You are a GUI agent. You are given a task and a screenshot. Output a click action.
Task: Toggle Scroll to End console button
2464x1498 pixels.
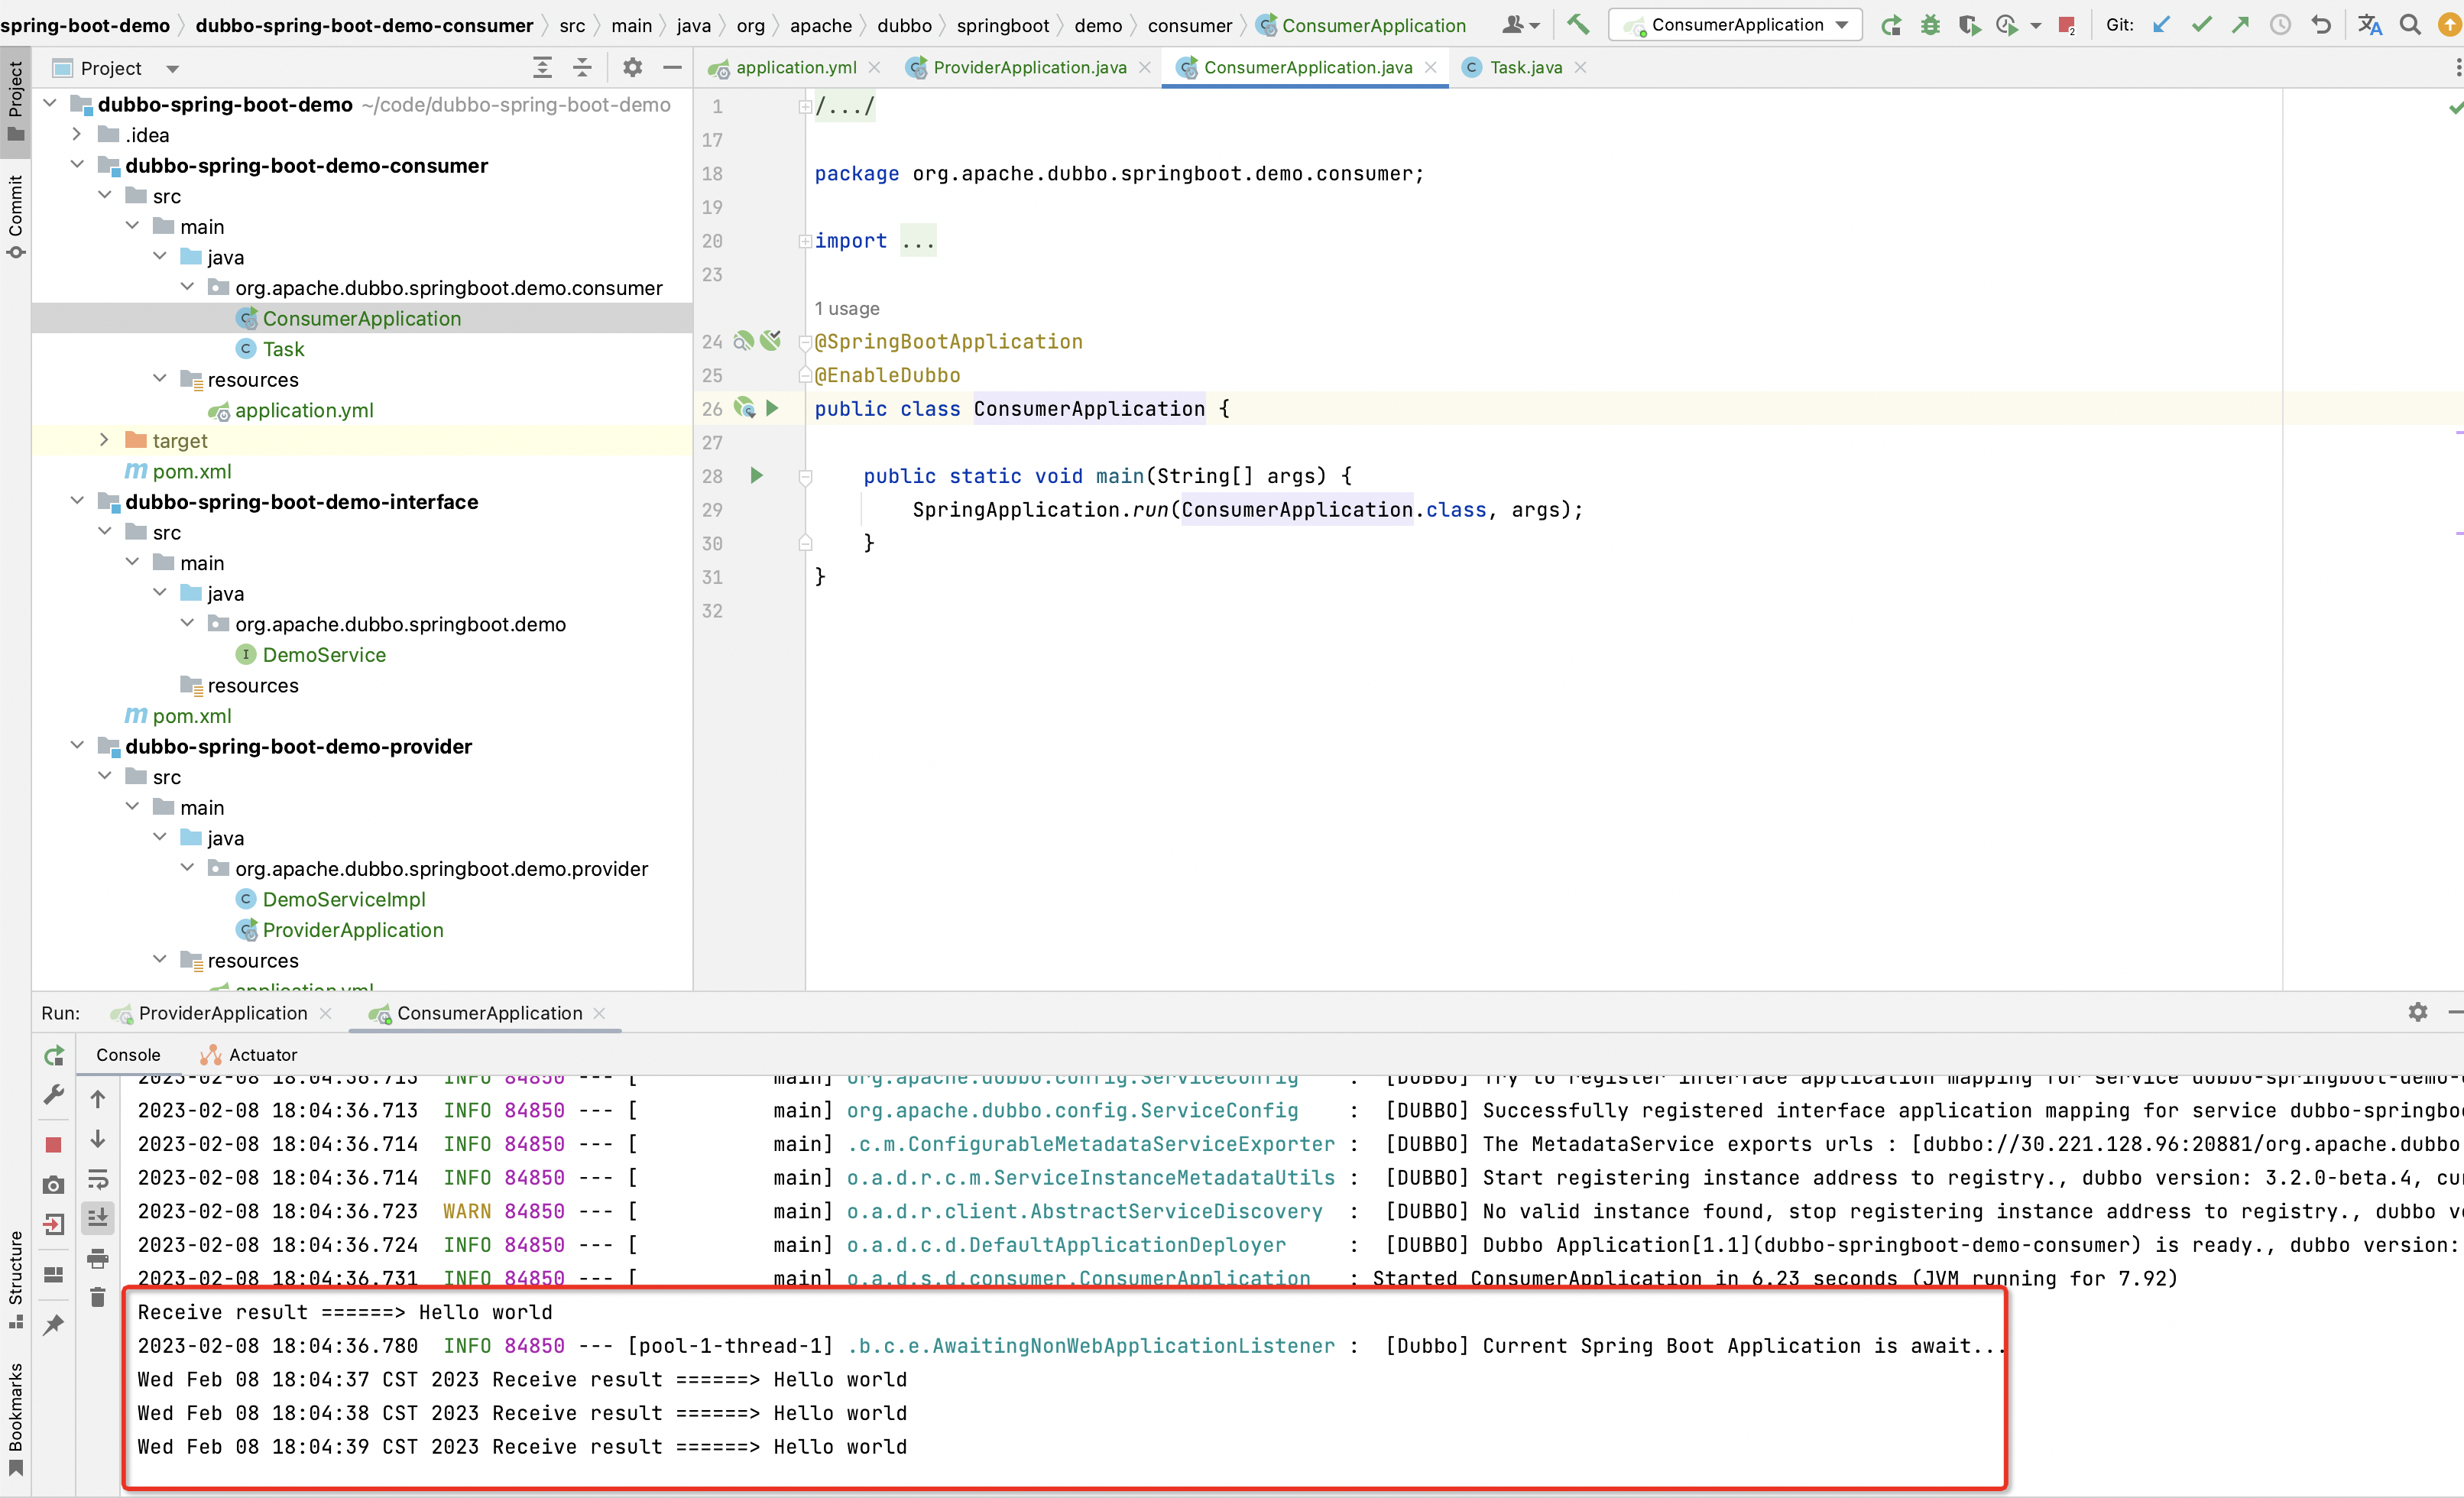[x=98, y=1218]
